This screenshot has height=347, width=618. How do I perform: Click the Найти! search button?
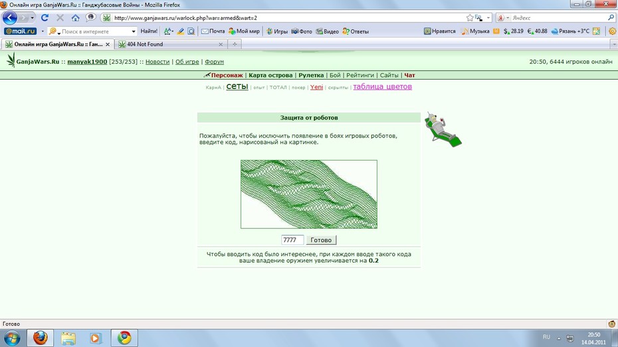coord(149,31)
